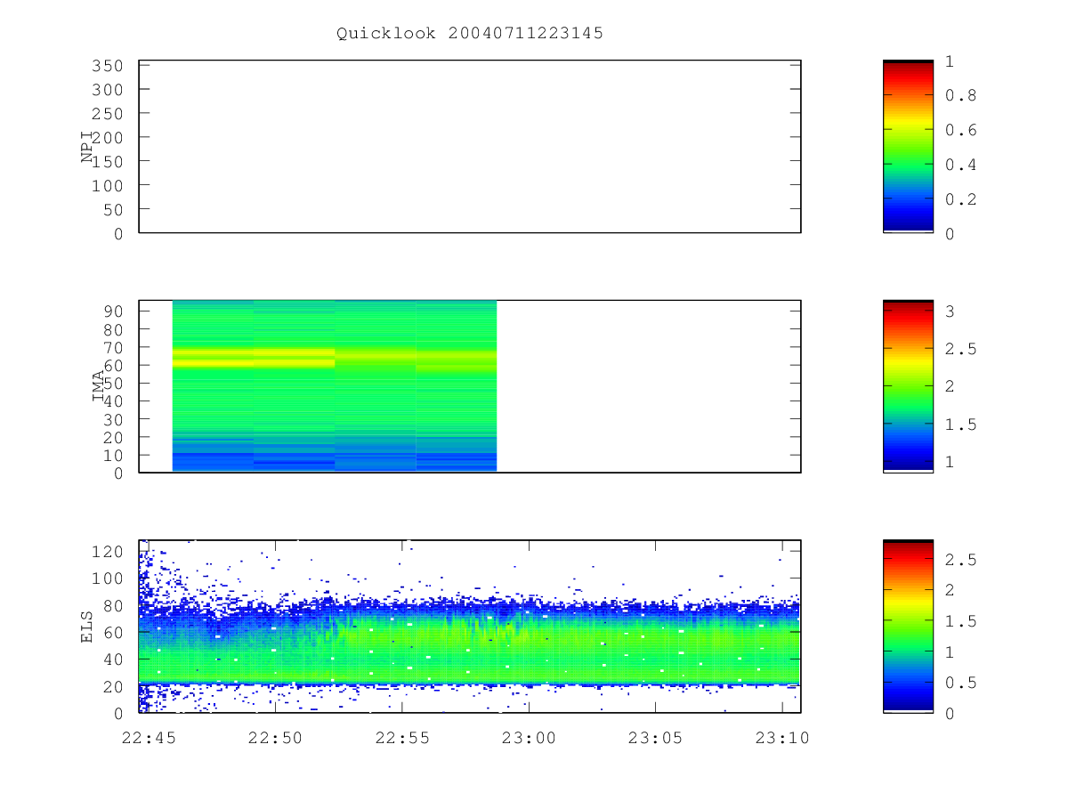Viewport: 1068px width, 801px height.
Task: Click the 3 label on the IMA colorbar
Action: [x=950, y=311]
